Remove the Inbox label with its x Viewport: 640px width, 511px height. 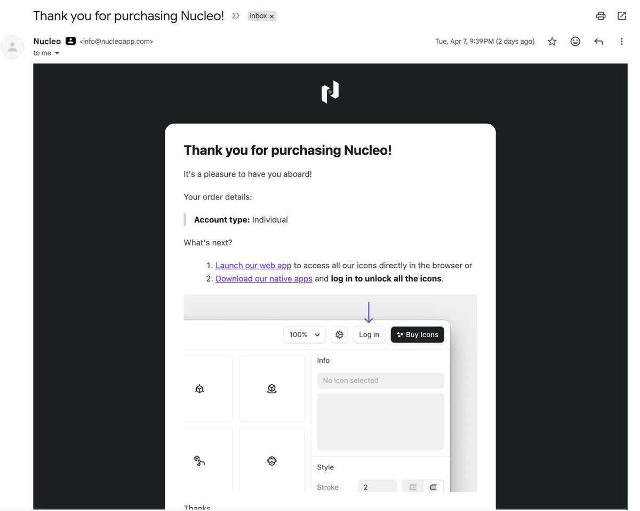(x=271, y=17)
